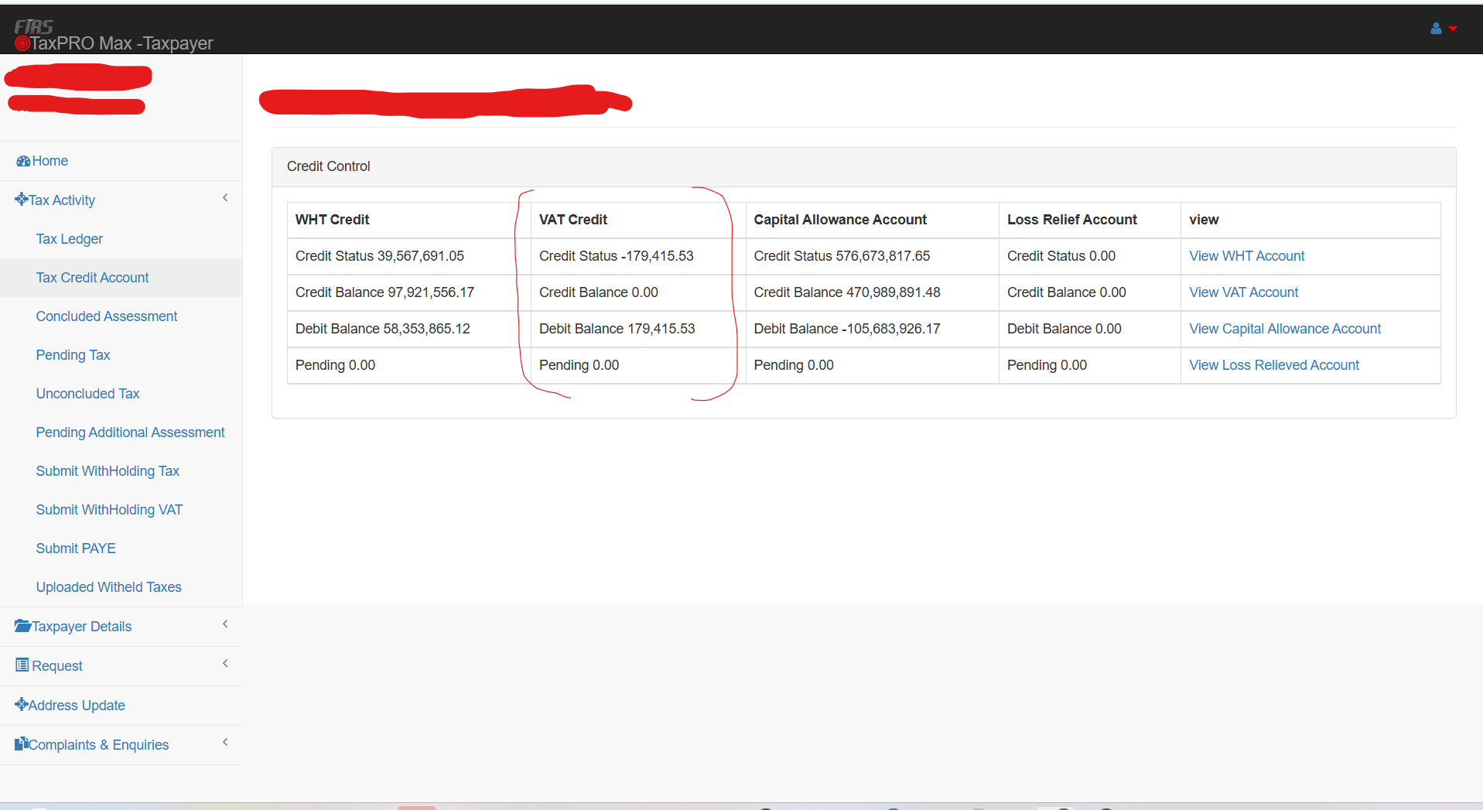Click the Home dashboard icon
Screen dimensions: 1483x810
(x=23, y=161)
